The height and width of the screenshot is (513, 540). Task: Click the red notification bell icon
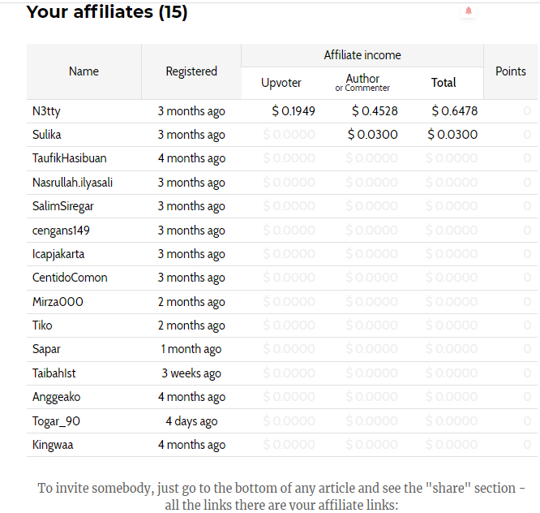(469, 11)
